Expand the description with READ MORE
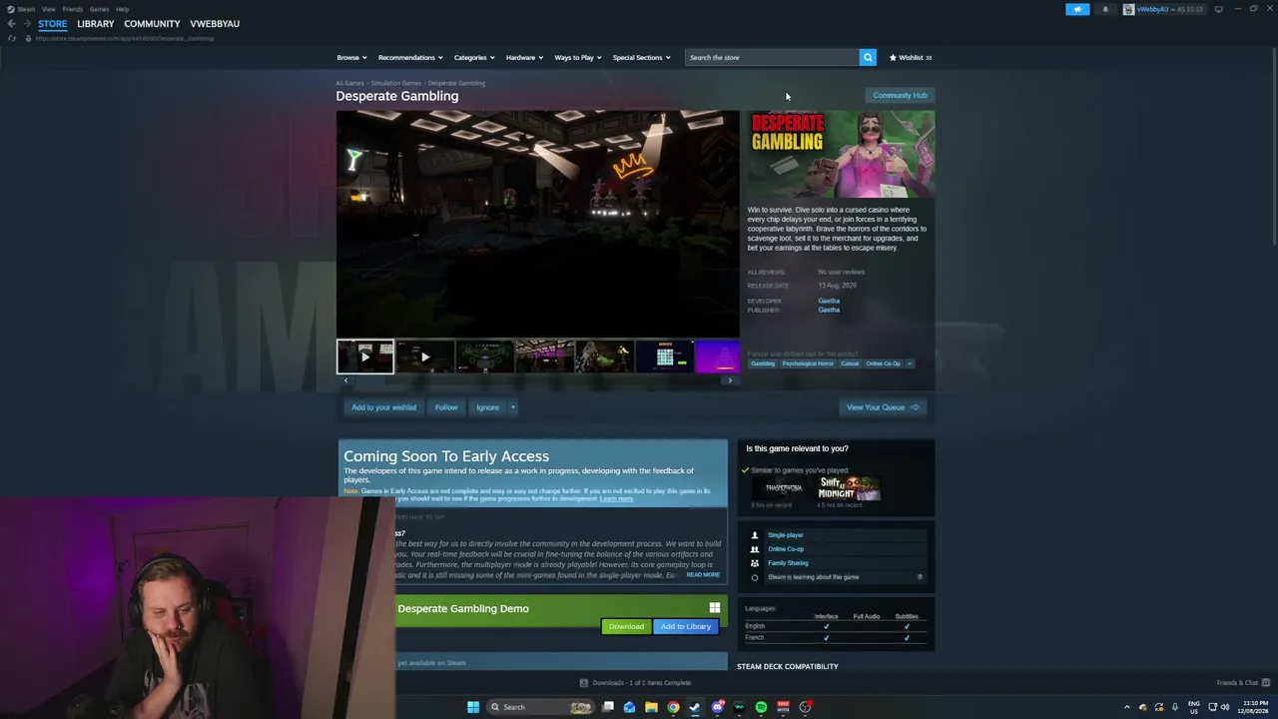Image resolution: width=1278 pixels, height=719 pixels. [702, 575]
